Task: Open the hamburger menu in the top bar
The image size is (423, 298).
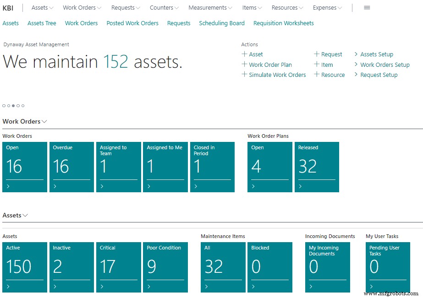Action: (366, 7)
